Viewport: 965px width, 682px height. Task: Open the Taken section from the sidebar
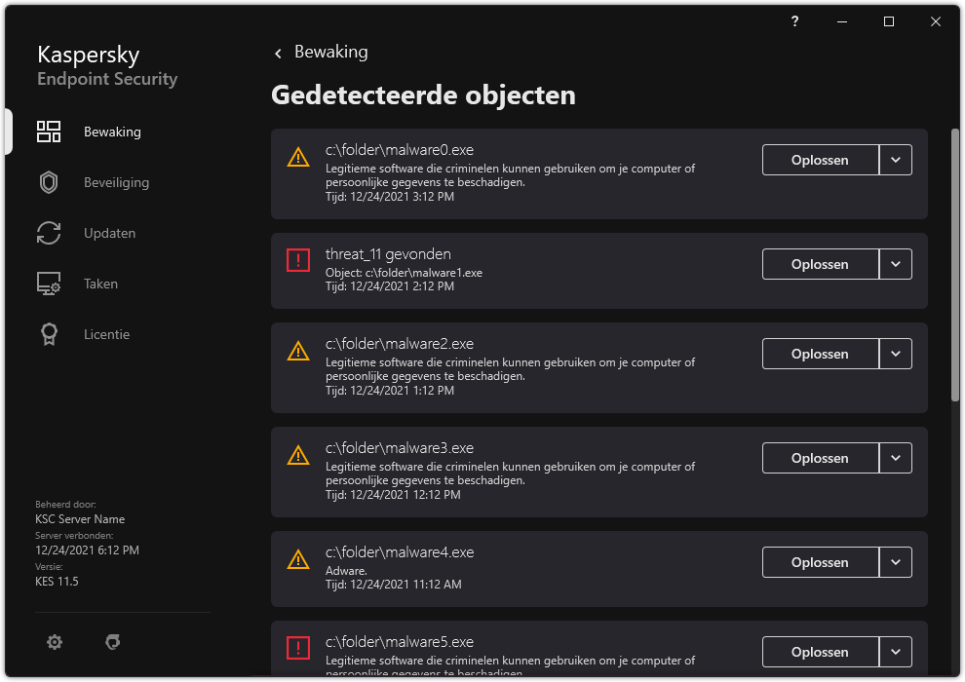point(100,284)
